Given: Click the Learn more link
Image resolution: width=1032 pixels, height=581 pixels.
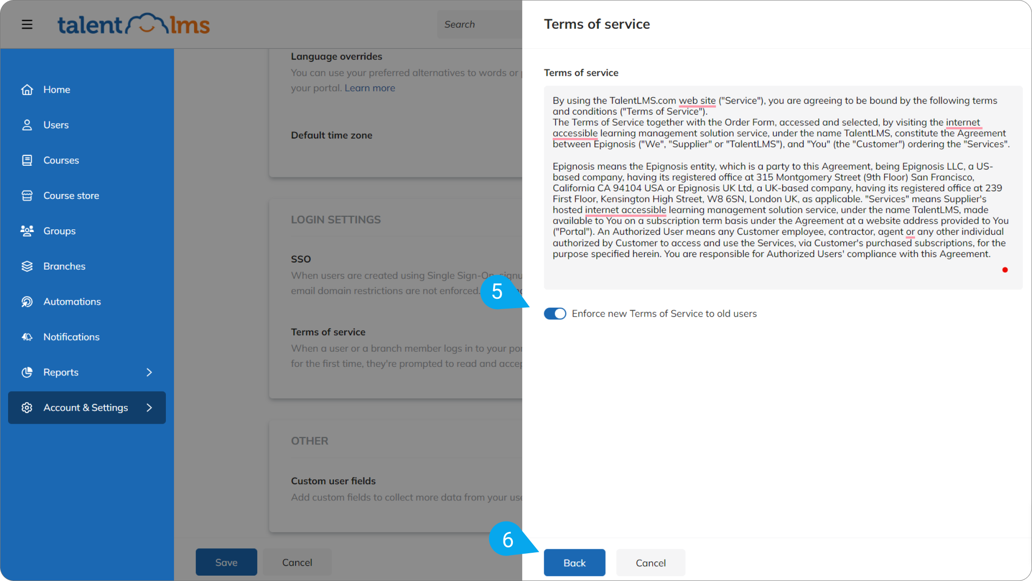Looking at the screenshot, I should tap(369, 88).
